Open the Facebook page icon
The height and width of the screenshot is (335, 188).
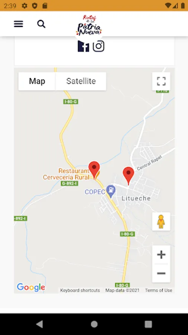[83, 46]
